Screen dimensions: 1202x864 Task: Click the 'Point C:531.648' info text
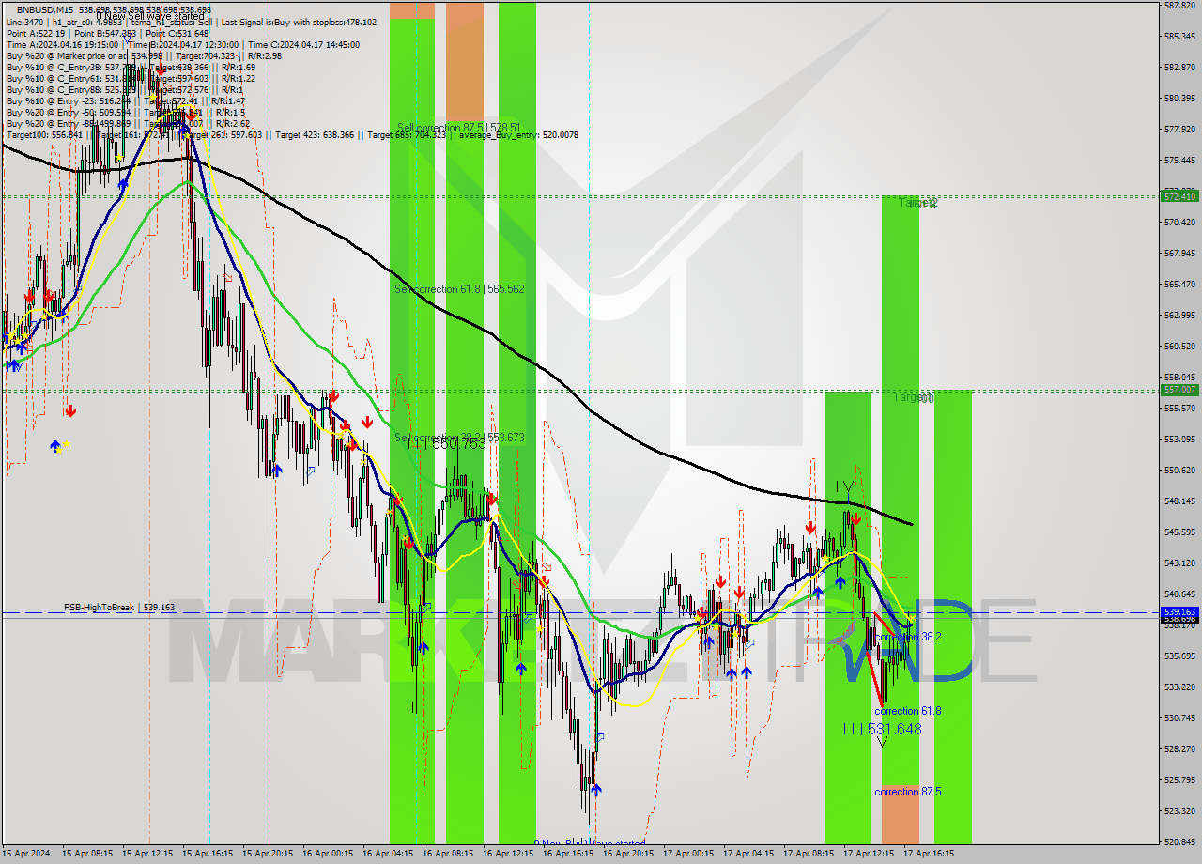(x=176, y=33)
